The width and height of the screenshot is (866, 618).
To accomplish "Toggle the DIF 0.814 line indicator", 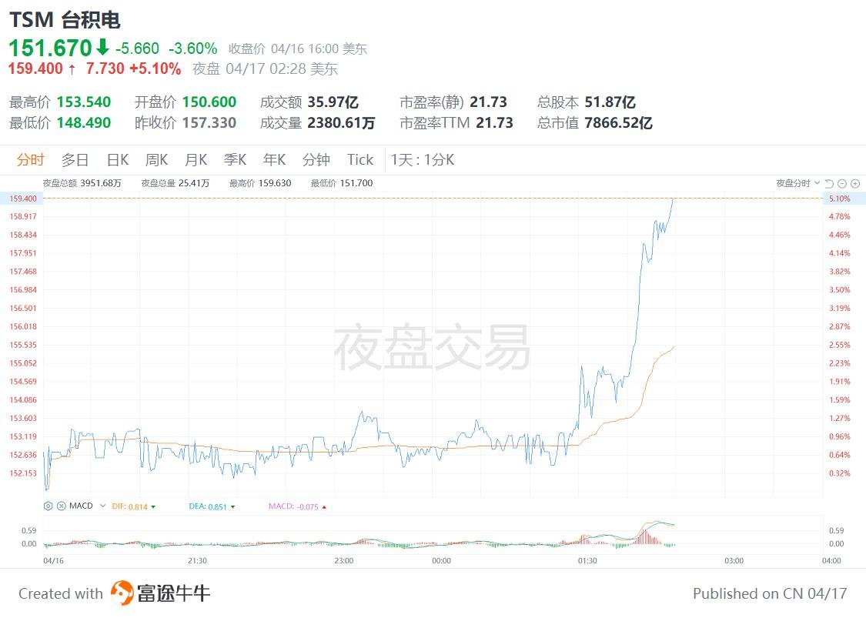I will pos(134,506).
